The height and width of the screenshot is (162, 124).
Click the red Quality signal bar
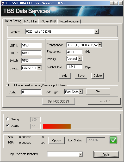point(57,126)
